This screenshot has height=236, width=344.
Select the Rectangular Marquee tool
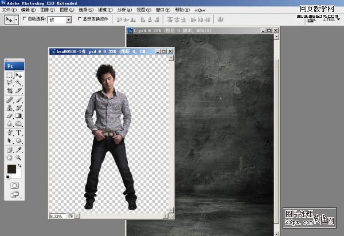pos(10,75)
